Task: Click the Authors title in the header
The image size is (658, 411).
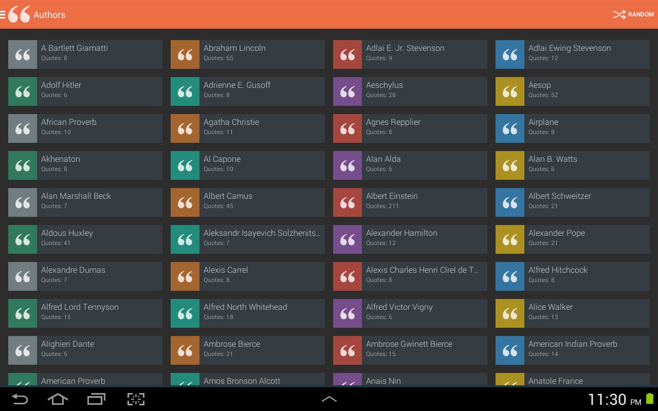Action: pos(49,15)
